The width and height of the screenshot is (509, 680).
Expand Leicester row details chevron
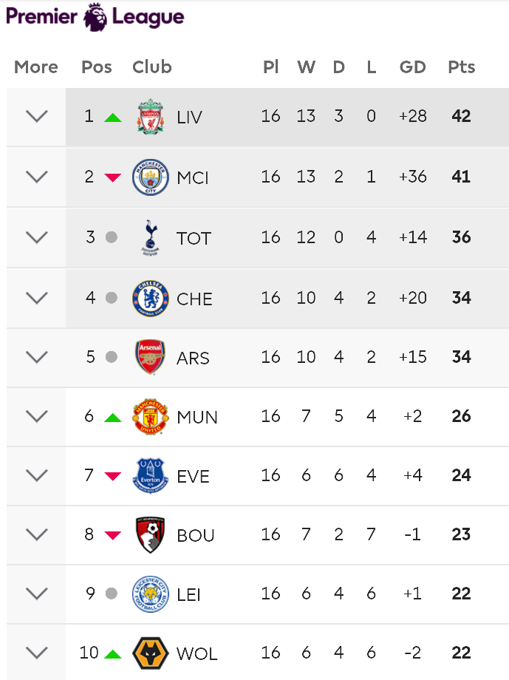[x=37, y=594]
